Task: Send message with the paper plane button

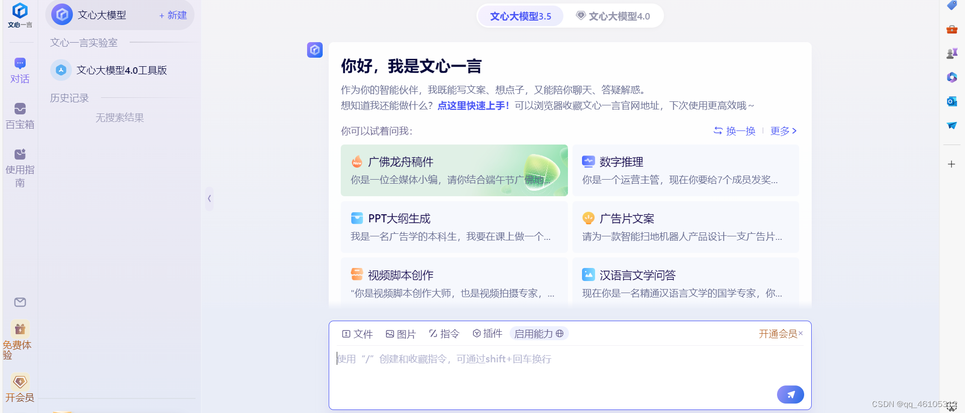Action: pos(790,394)
